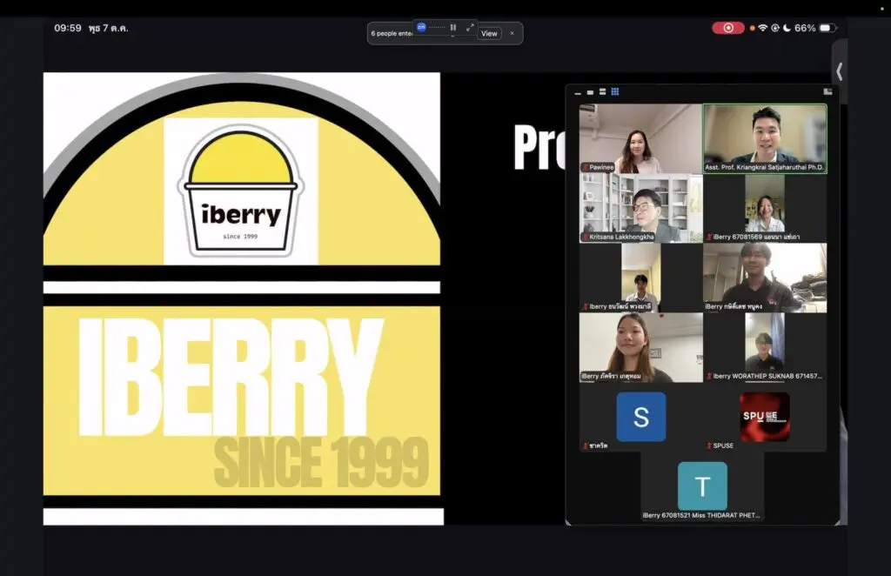The height and width of the screenshot is (576, 891).
Task: Select the iBerry 67081569 video tile
Action: 765,208
